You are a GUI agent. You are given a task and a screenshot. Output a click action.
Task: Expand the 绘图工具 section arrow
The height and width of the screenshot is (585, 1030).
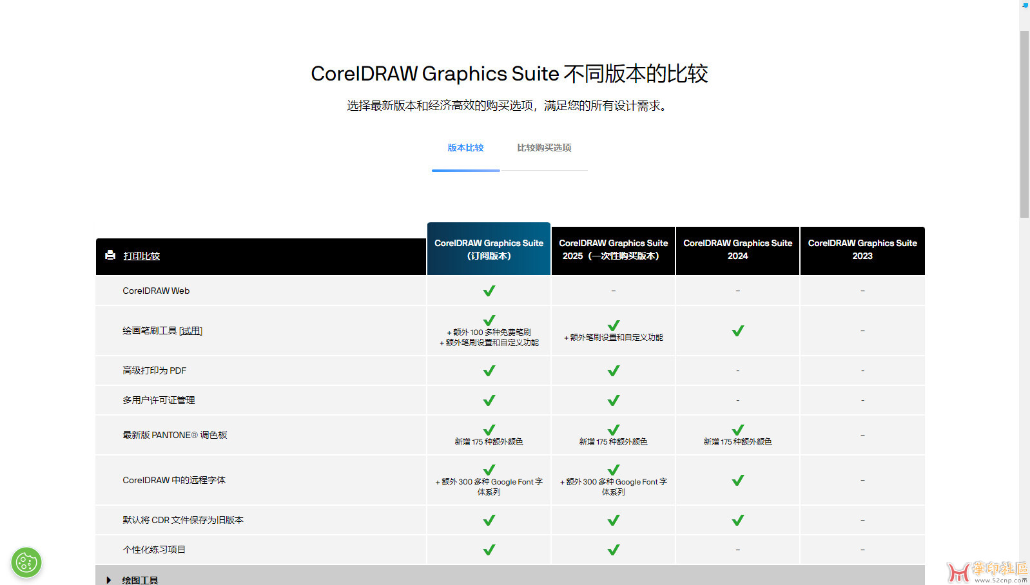[x=108, y=580]
